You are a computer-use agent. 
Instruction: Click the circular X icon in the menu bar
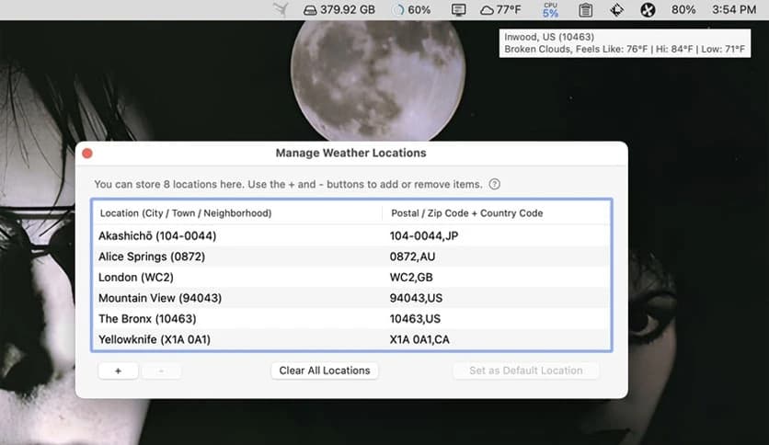pos(648,10)
